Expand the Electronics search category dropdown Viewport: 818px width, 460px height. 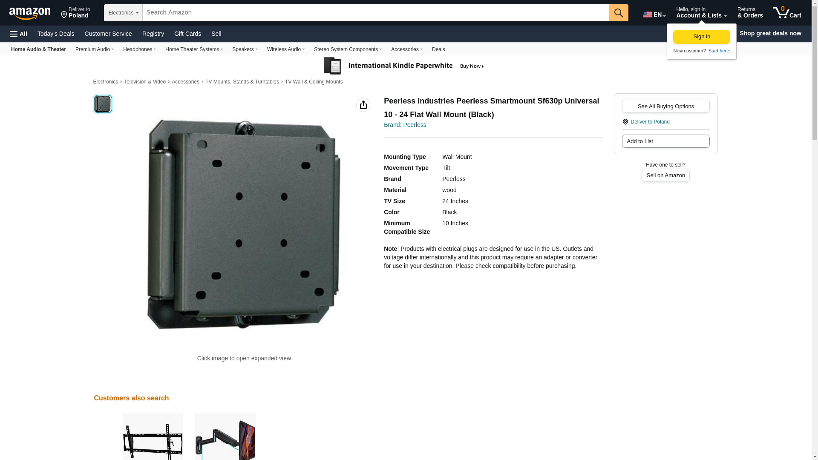coord(123,13)
